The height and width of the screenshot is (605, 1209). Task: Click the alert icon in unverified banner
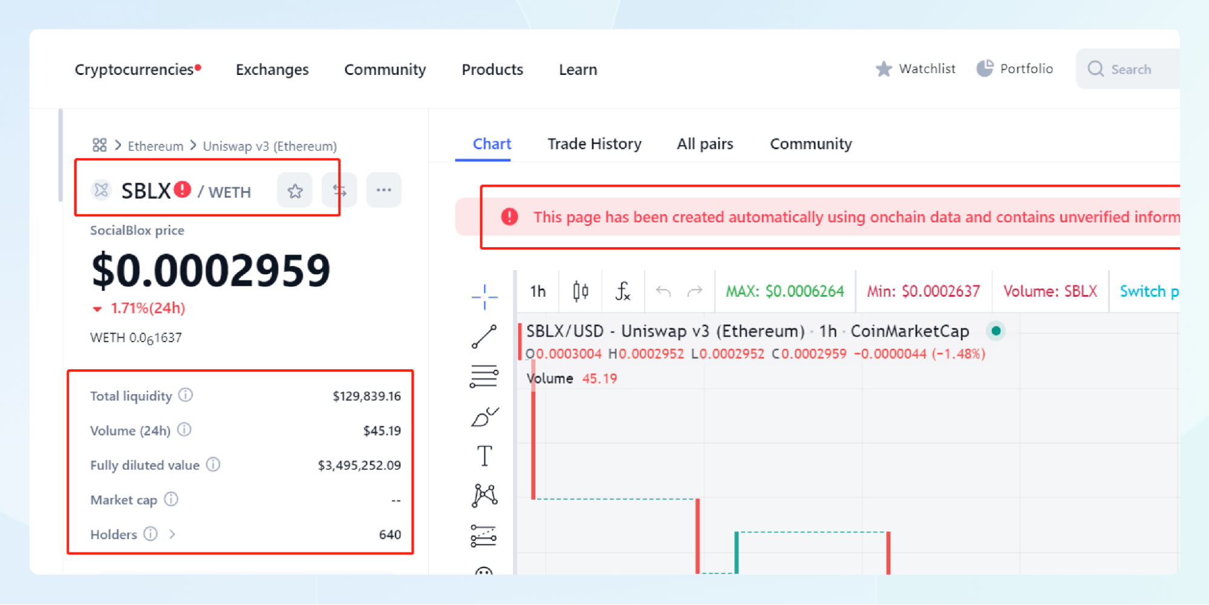pos(510,216)
